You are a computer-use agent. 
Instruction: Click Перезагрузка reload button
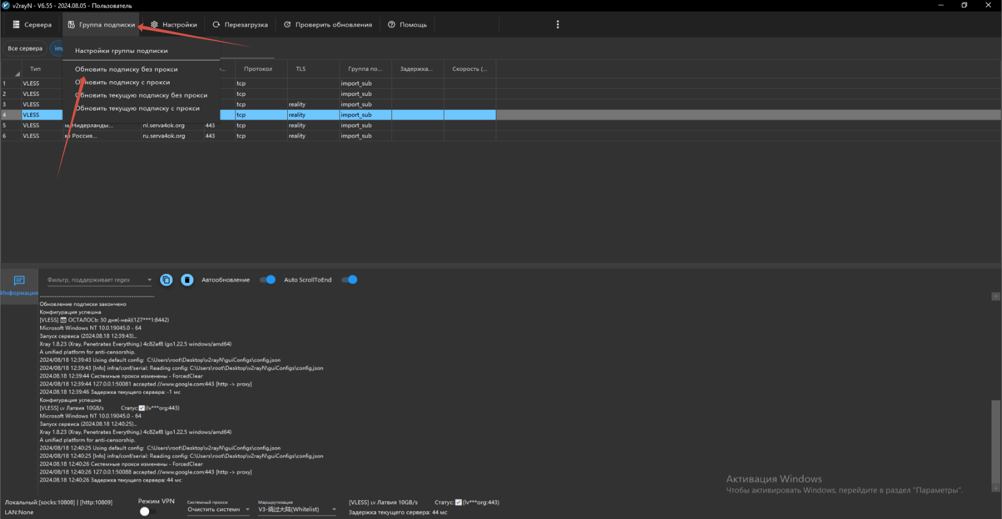click(x=240, y=25)
